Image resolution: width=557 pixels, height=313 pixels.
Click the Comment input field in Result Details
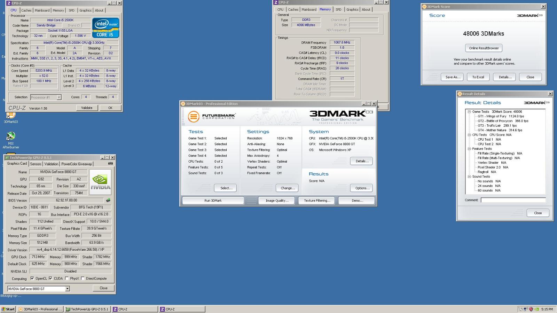pyautogui.click(x=513, y=200)
